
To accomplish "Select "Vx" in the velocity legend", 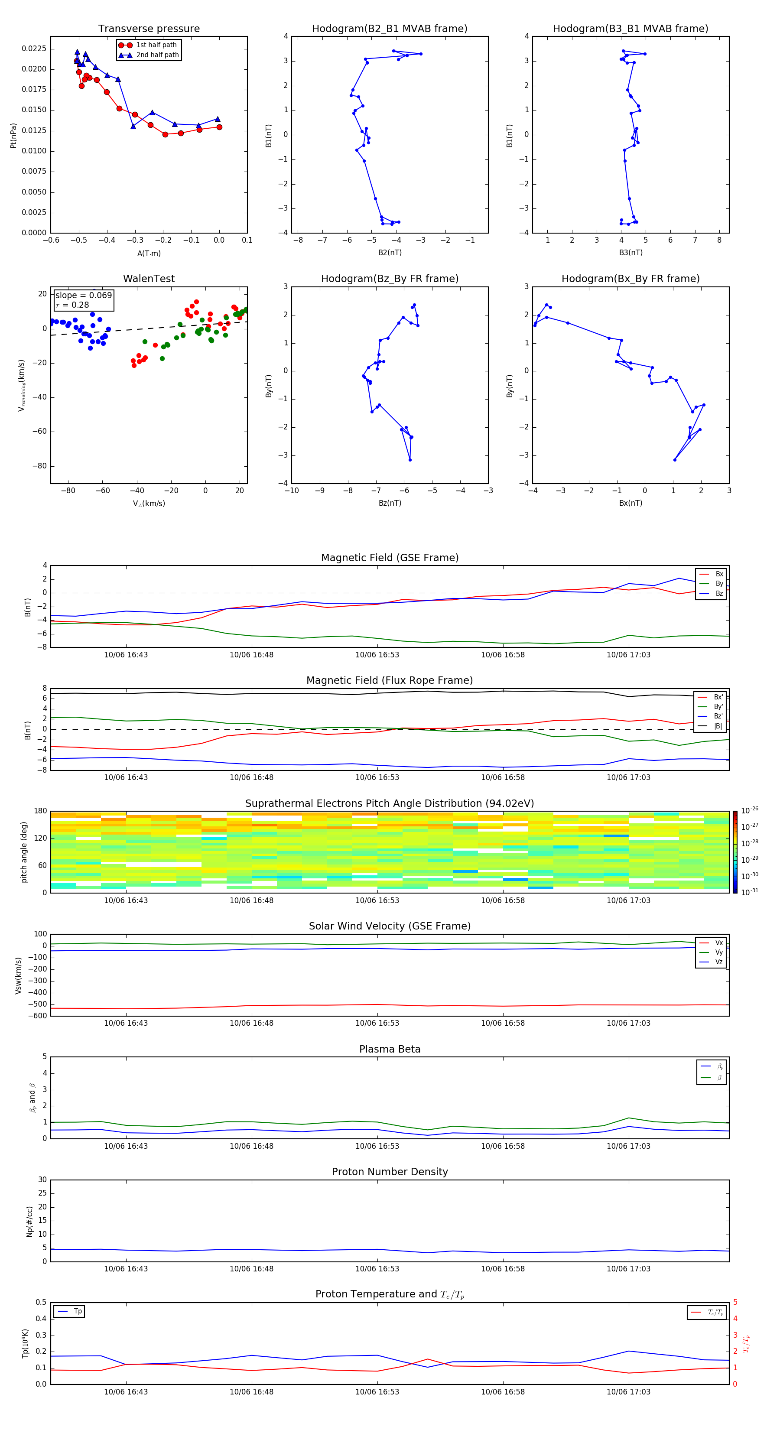I will (712, 942).
